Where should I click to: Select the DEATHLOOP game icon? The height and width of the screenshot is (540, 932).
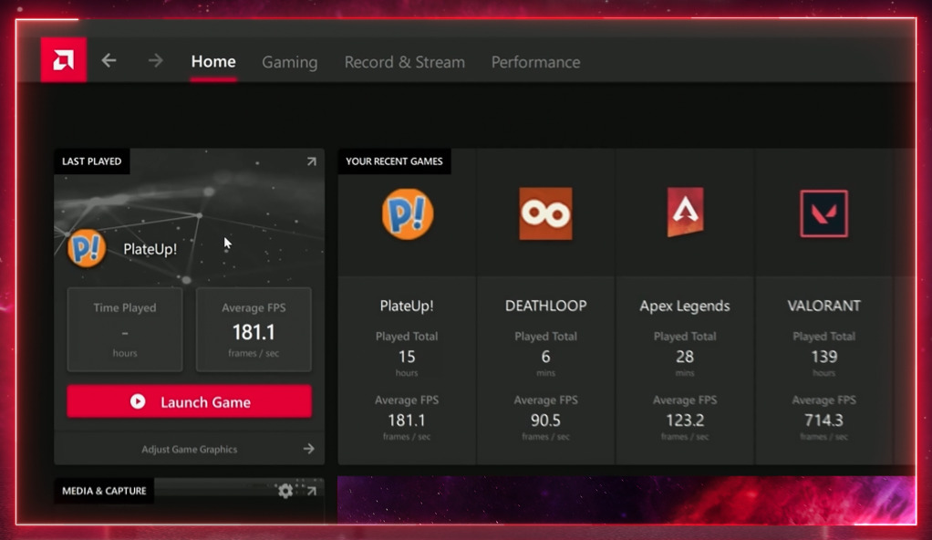pos(545,213)
